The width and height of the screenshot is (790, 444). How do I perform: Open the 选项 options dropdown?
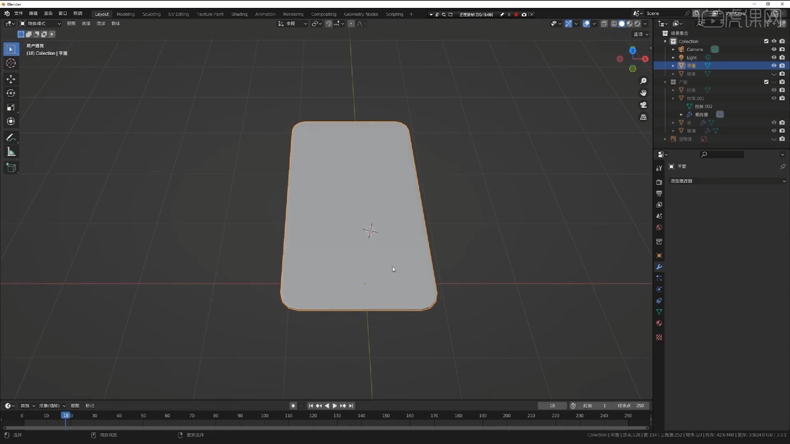641,35
